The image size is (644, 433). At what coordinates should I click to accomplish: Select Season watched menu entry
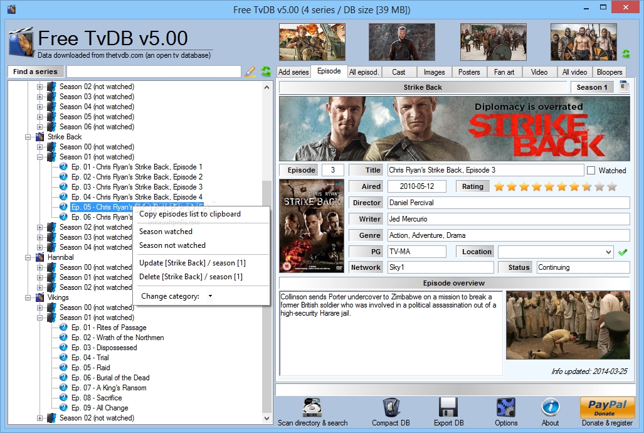[166, 232]
